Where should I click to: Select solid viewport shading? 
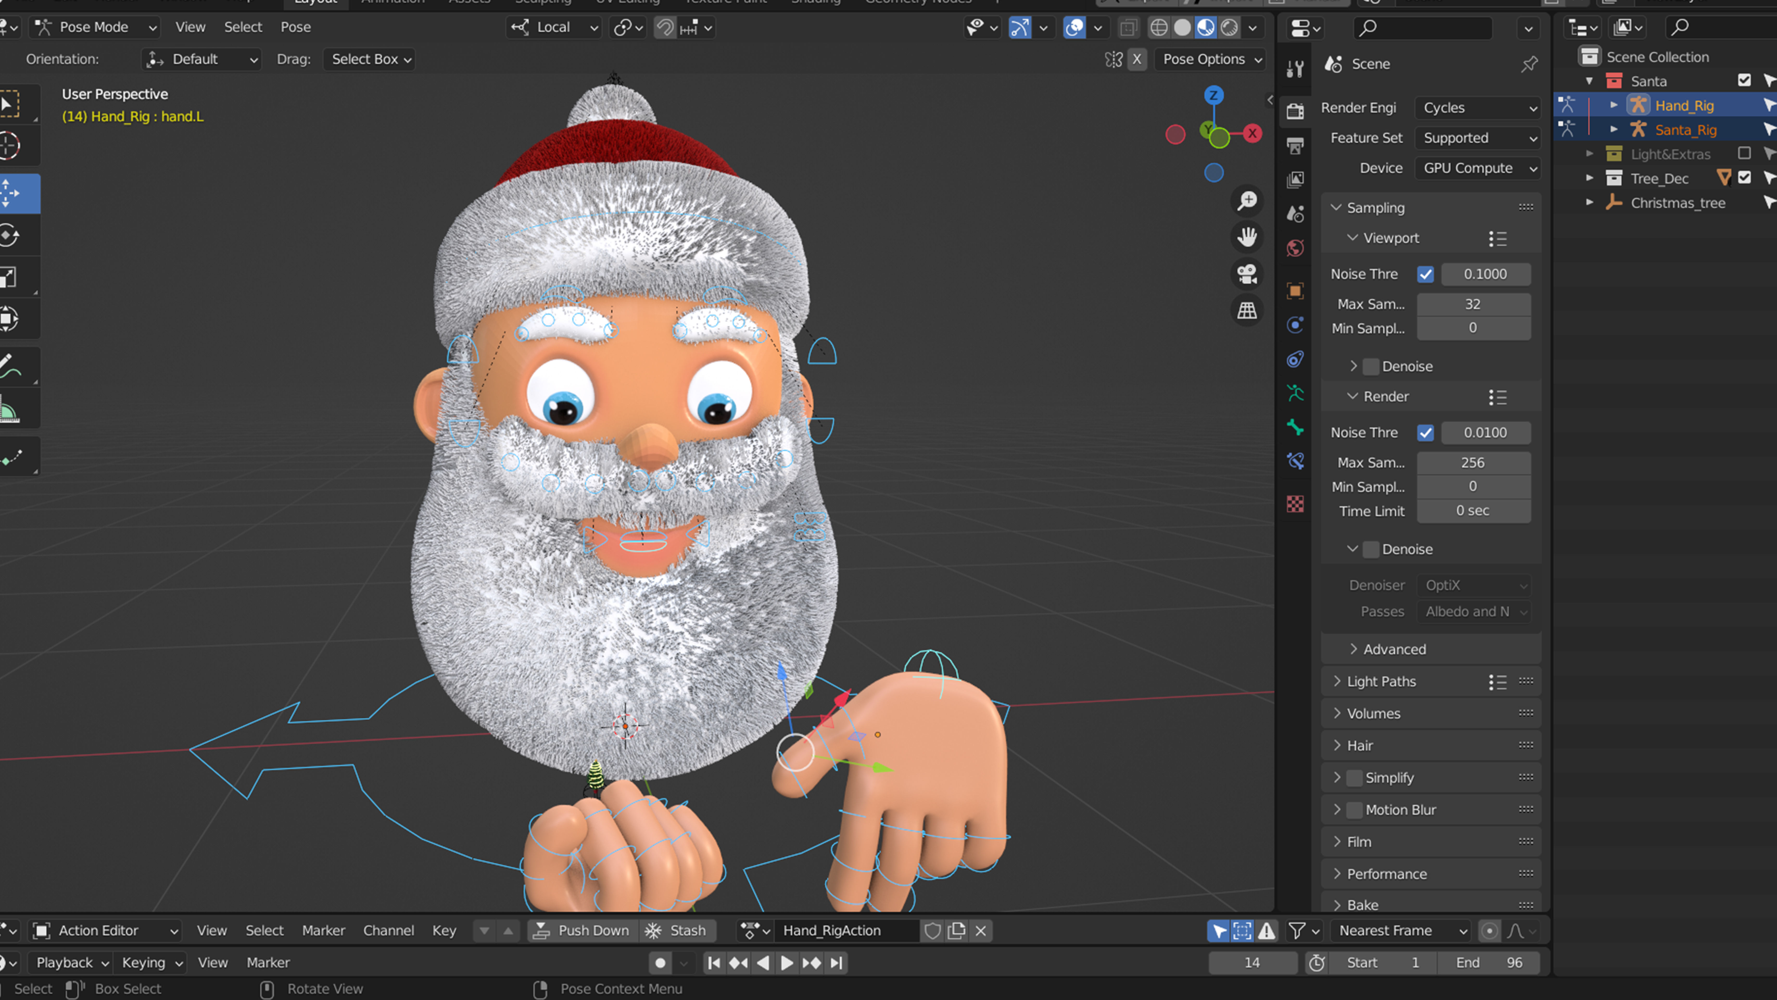click(1182, 28)
